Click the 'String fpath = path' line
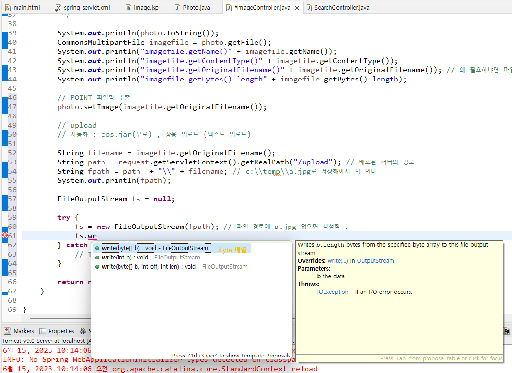The image size is (512, 373). point(142,171)
